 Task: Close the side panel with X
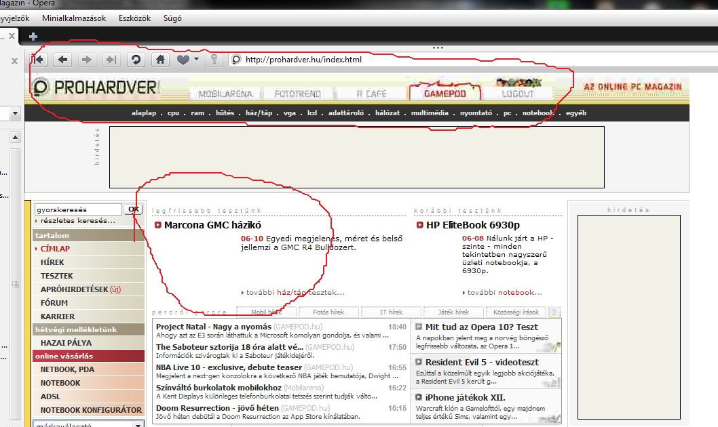[15, 61]
